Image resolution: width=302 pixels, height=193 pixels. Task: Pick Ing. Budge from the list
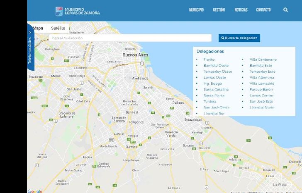point(212,83)
